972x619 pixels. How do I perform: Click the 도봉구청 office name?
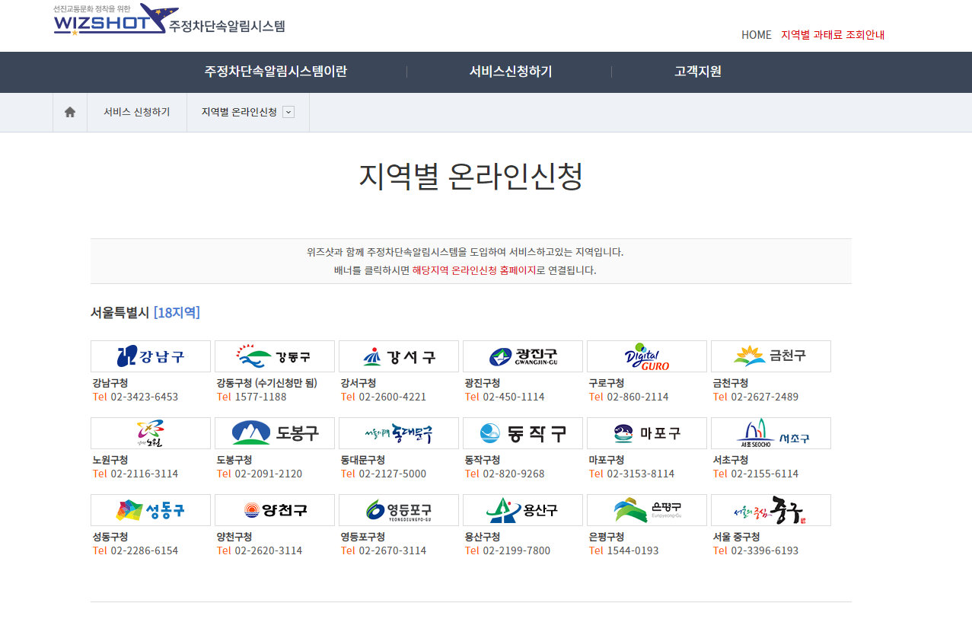[x=234, y=460]
